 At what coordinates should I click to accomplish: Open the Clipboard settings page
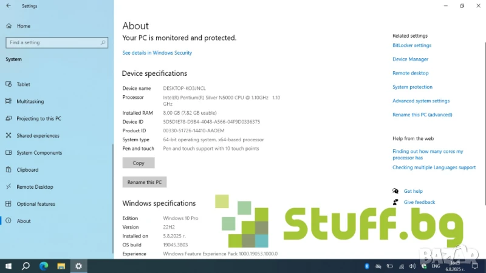(27, 170)
